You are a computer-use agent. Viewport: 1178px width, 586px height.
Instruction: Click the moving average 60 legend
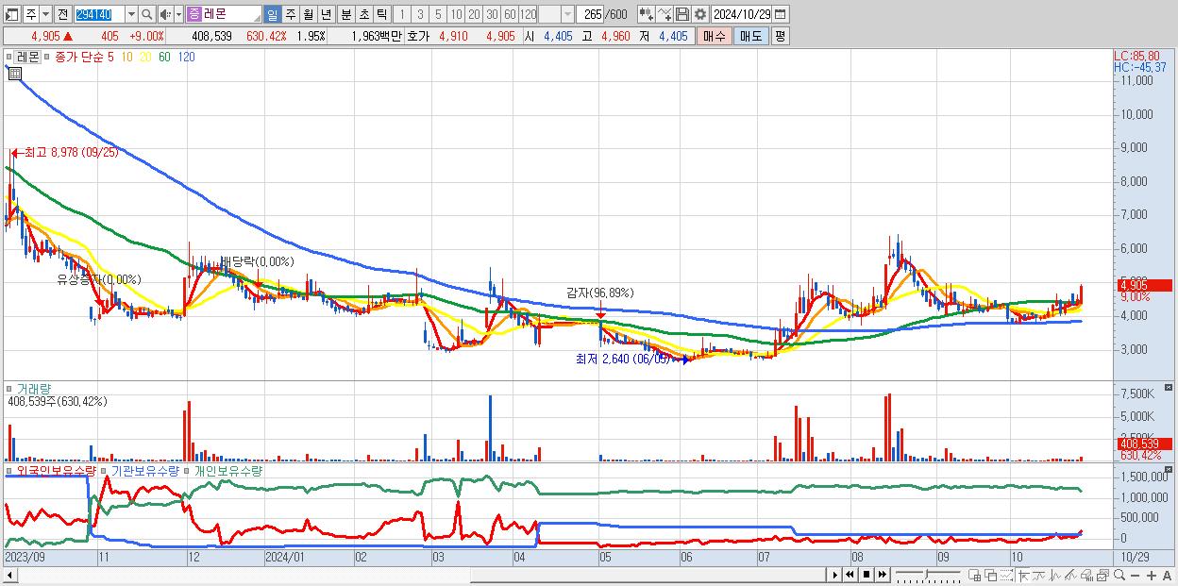[x=164, y=57]
